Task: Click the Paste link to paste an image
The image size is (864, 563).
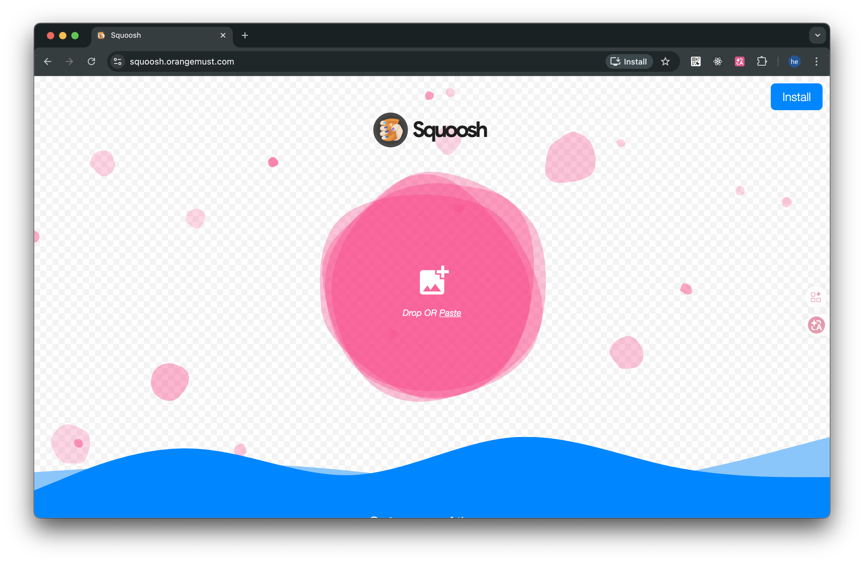Action: (x=450, y=313)
